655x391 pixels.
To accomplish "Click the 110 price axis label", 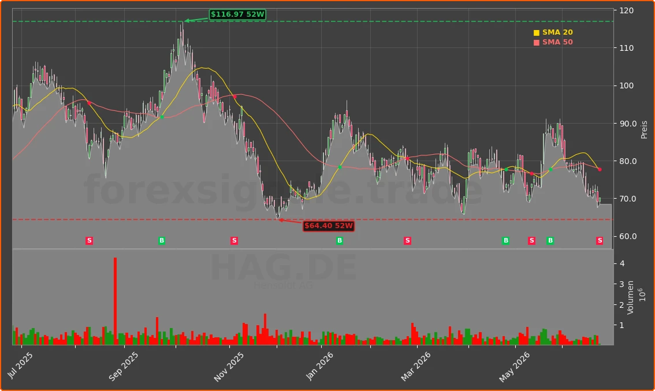I will pyautogui.click(x=627, y=48).
